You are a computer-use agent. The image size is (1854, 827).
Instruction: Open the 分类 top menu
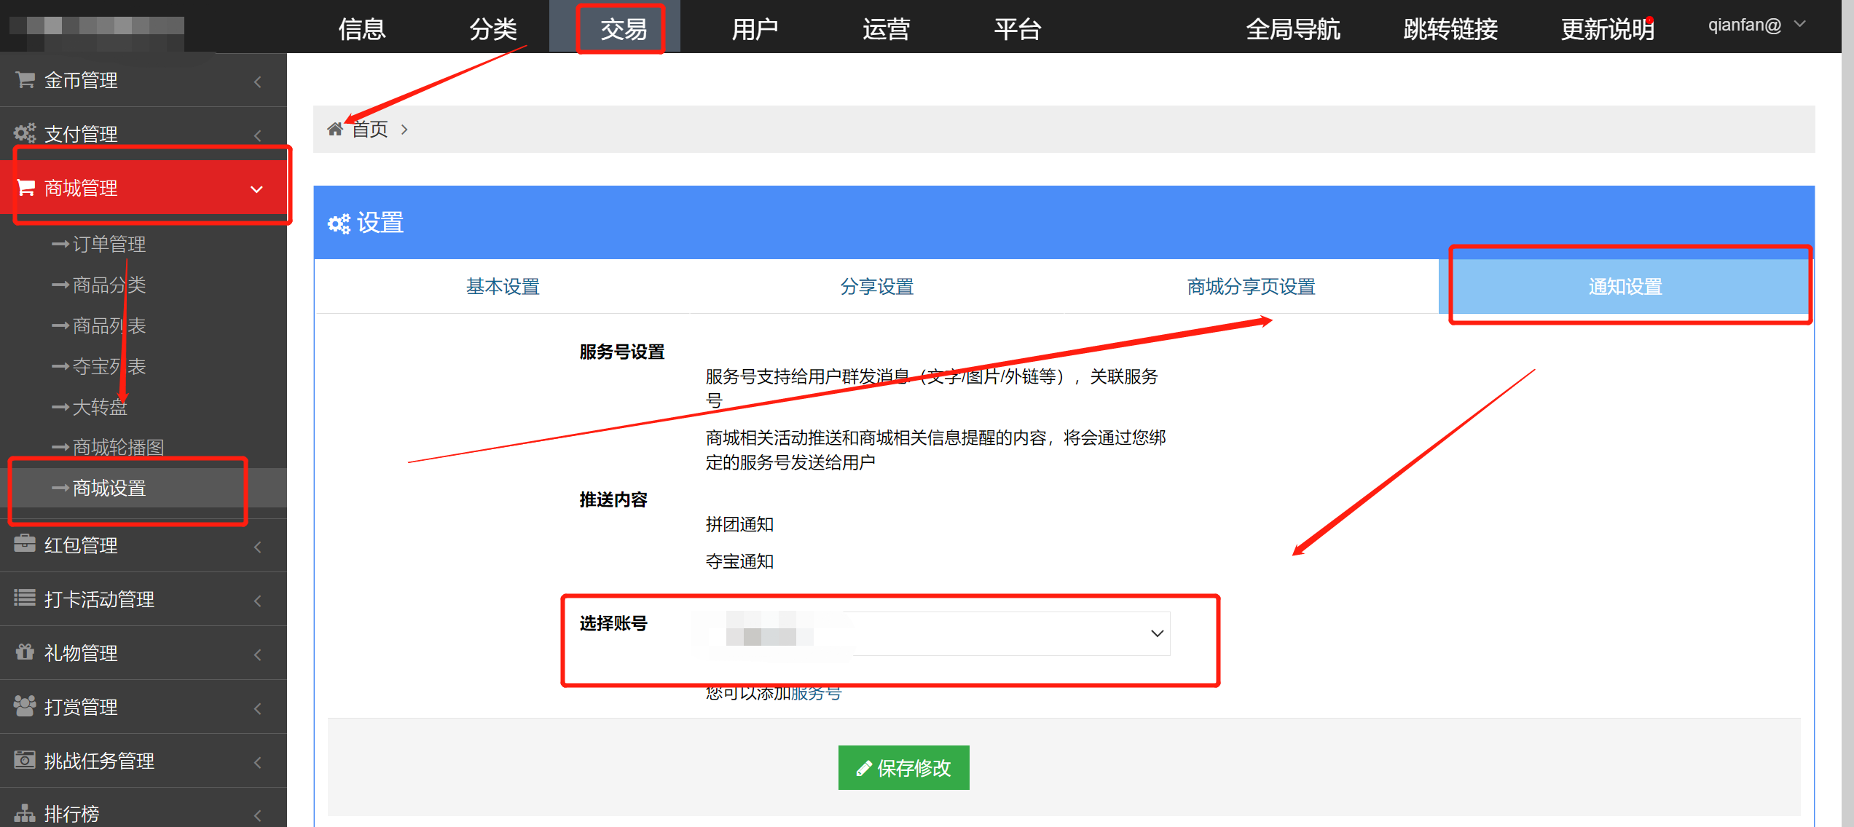493,28
